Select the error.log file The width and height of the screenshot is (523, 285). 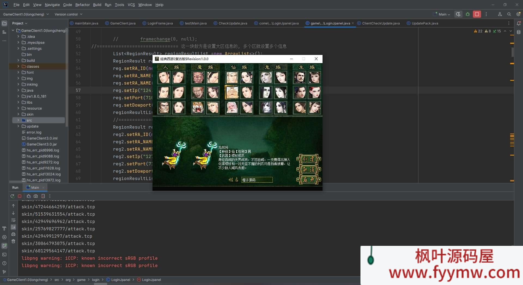(34, 132)
